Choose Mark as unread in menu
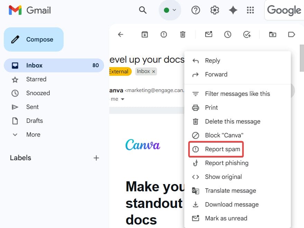304x228 pixels. (x=238, y=218)
